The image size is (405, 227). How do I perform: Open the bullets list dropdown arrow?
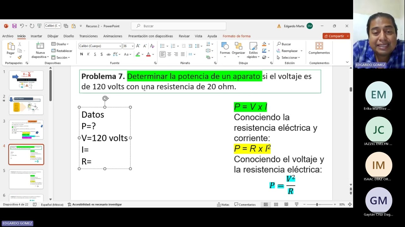(167, 46)
